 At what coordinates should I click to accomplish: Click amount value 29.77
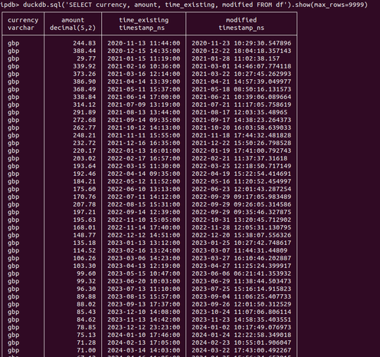87,58
